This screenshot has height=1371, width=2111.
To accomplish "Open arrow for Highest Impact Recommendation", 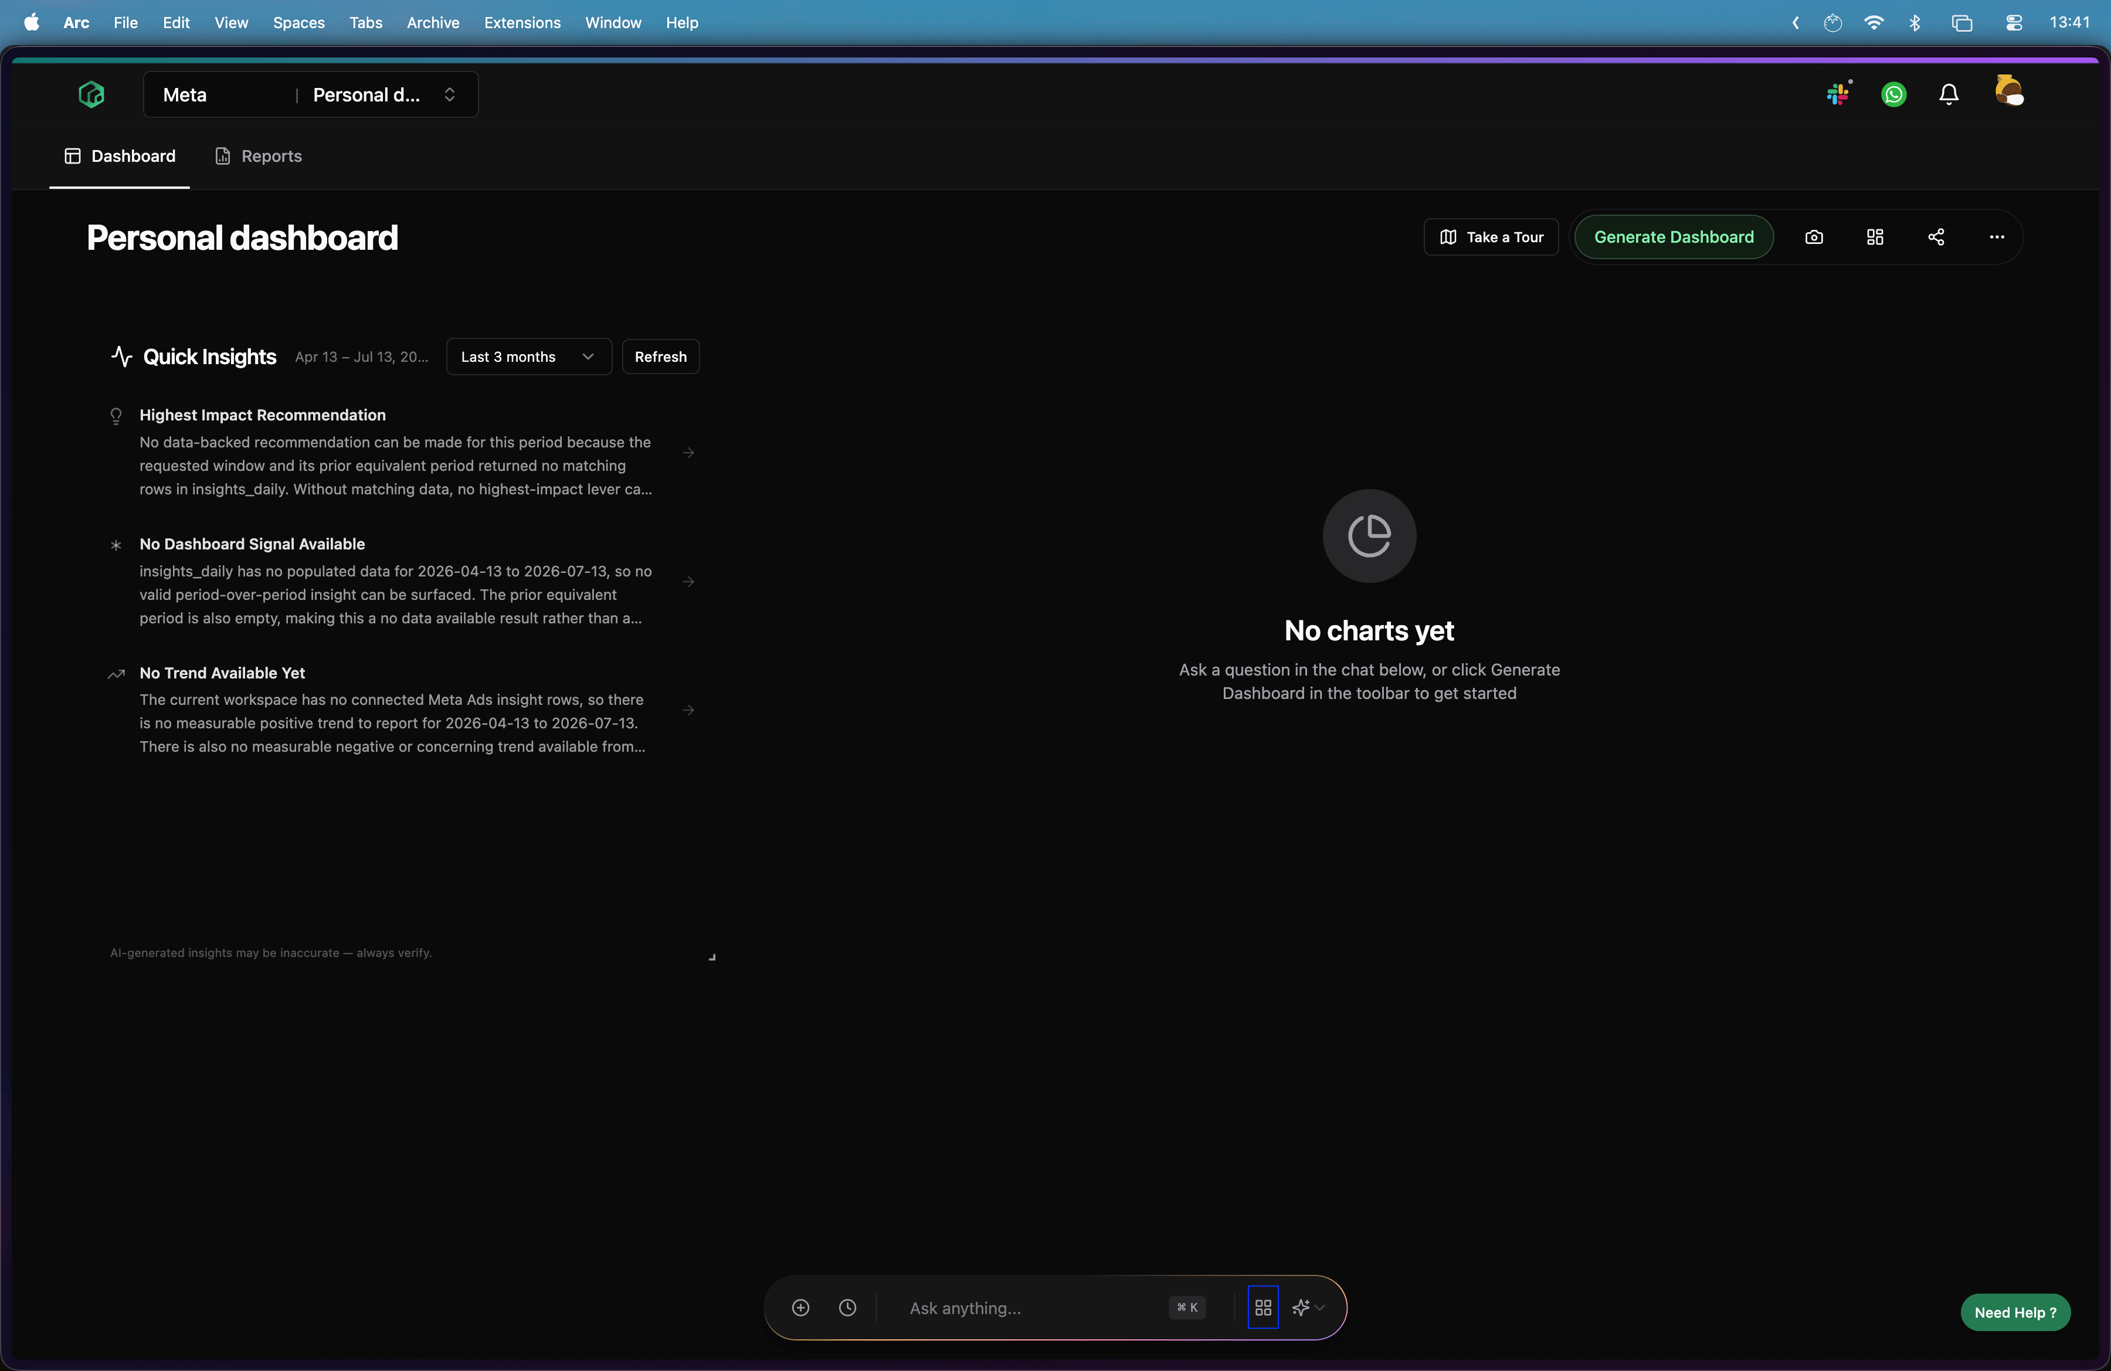I will point(688,453).
